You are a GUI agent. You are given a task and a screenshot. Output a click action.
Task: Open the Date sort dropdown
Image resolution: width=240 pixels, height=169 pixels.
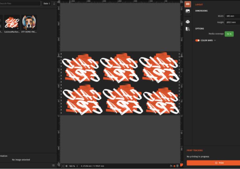(x=46, y=4)
